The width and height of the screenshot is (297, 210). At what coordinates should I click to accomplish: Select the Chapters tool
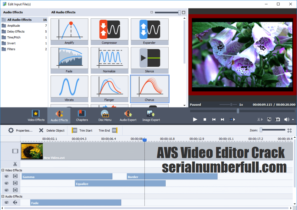(x=82, y=115)
